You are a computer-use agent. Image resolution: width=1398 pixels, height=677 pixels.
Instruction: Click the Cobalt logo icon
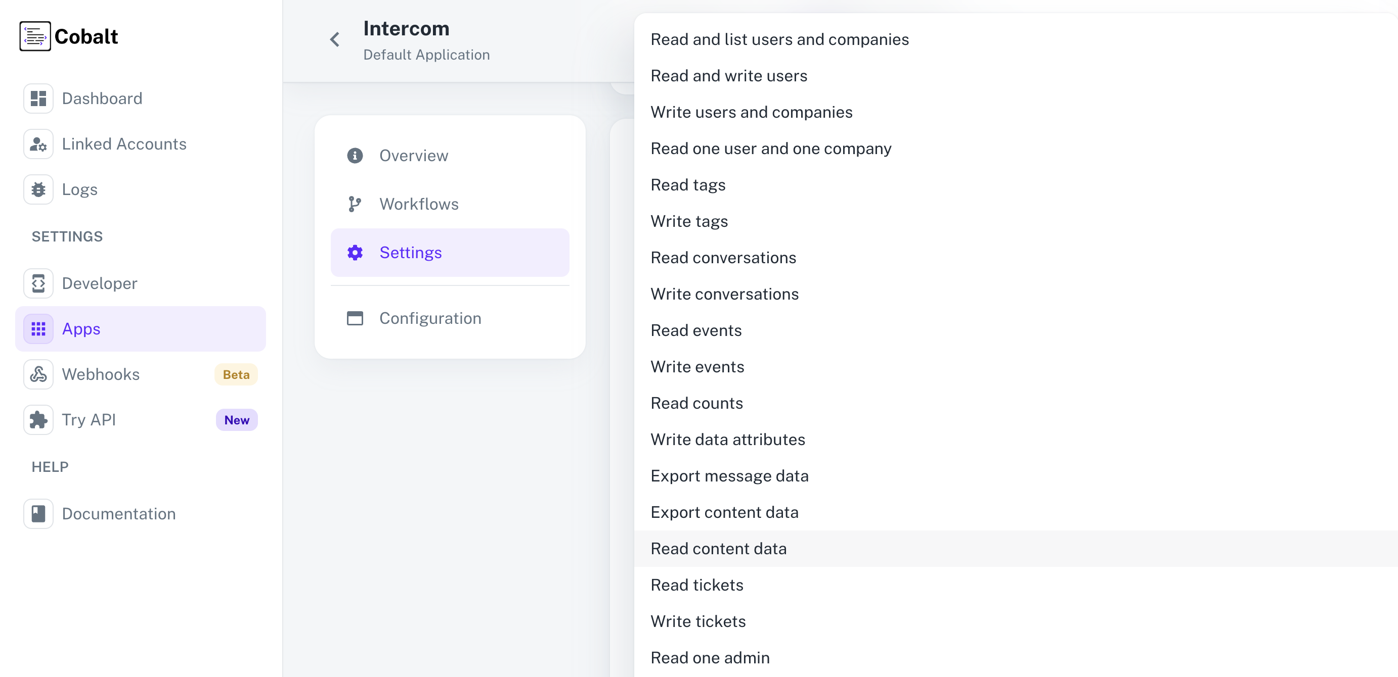pyautogui.click(x=35, y=36)
